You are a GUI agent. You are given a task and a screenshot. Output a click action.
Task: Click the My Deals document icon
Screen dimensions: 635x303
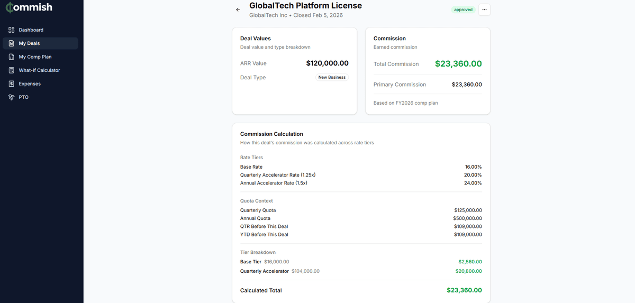[x=12, y=43]
